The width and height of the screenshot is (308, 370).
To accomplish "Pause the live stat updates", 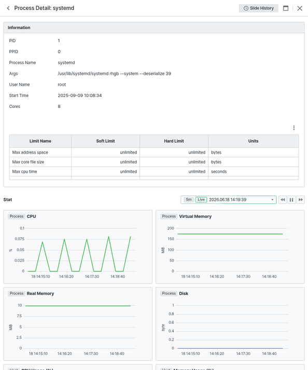I will click(x=291, y=200).
